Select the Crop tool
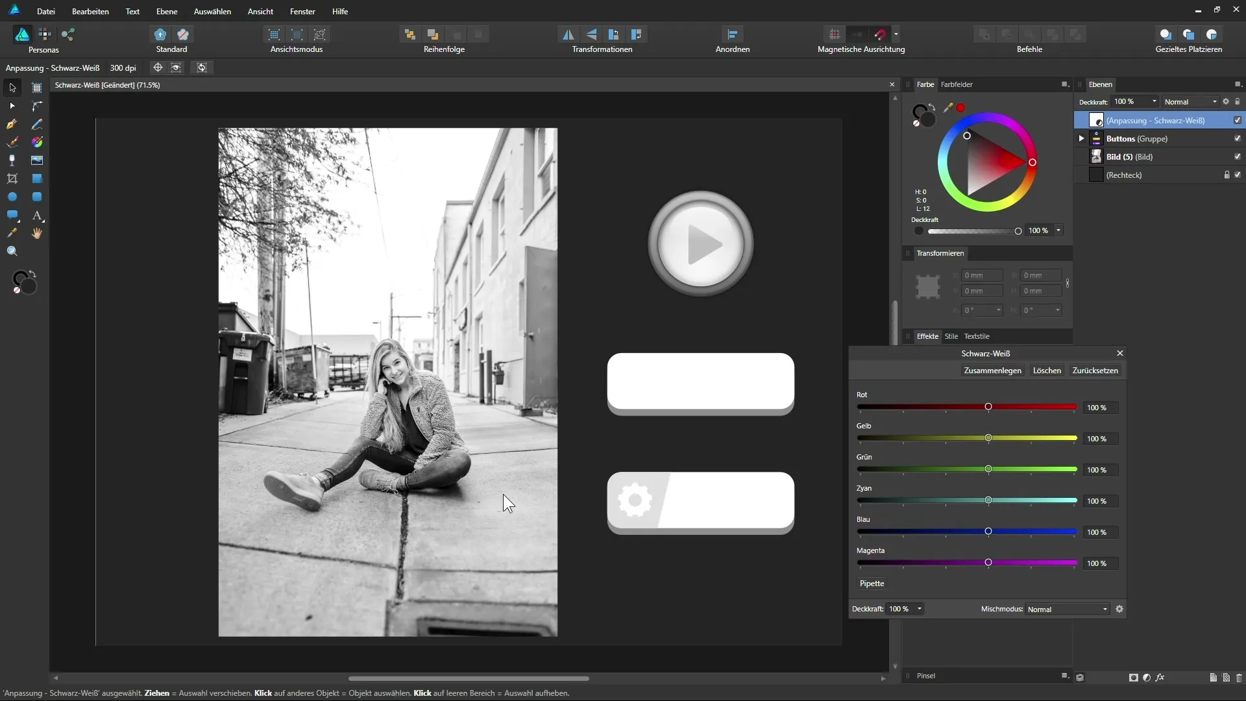Image resolution: width=1246 pixels, height=701 pixels. 12,178
